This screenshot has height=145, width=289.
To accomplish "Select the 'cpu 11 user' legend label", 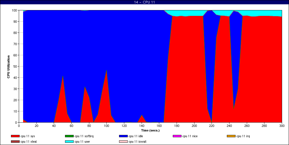I will coord(82,142).
